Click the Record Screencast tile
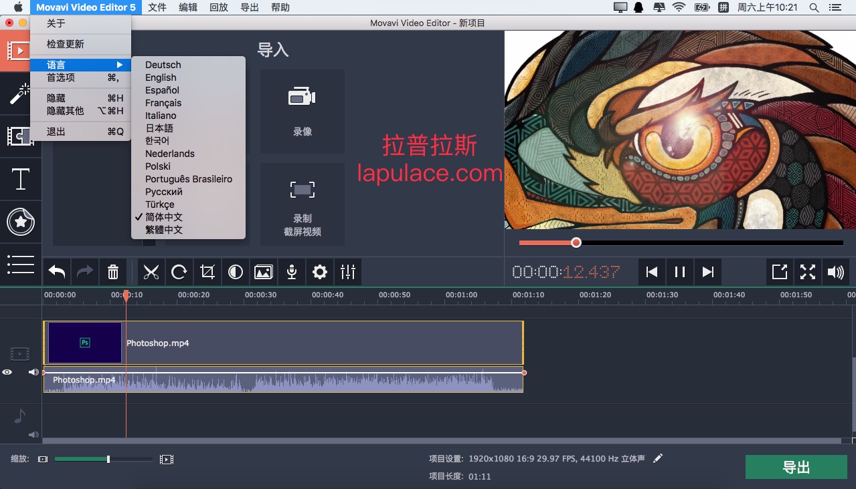Viewport: 856px width, 489px height. pos(303,204)
